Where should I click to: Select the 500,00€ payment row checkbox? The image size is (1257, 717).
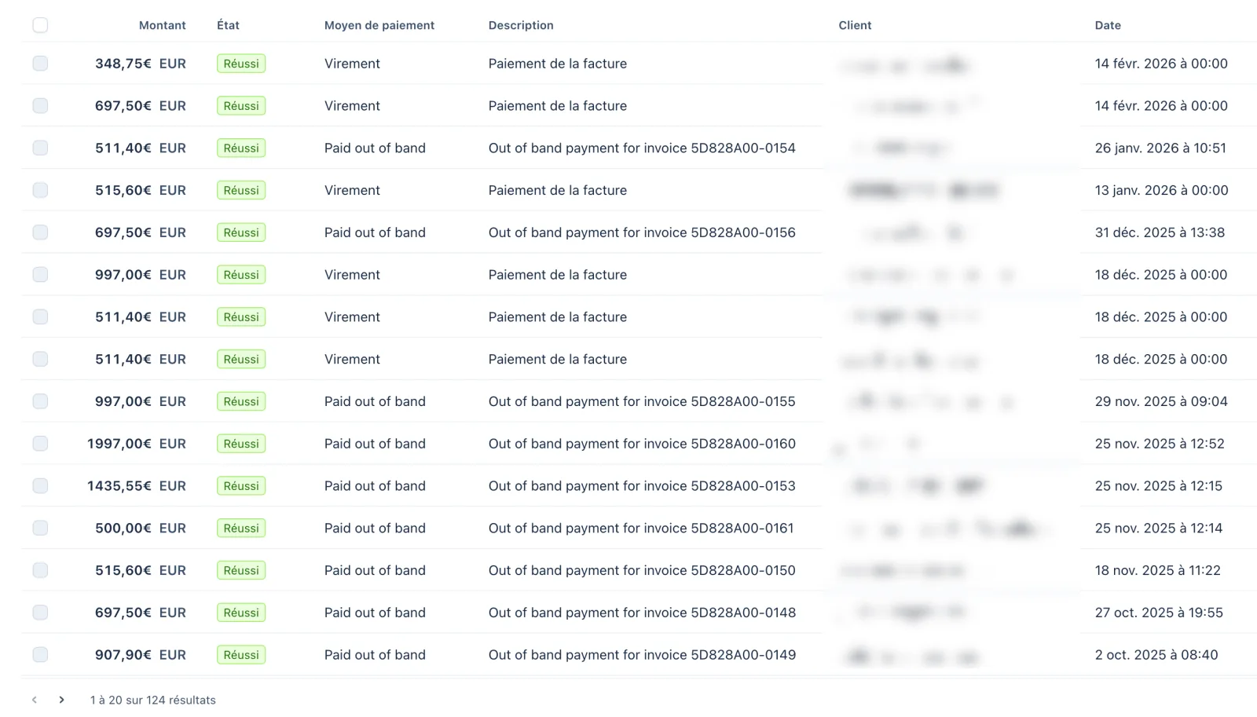[x=40, y=529]
